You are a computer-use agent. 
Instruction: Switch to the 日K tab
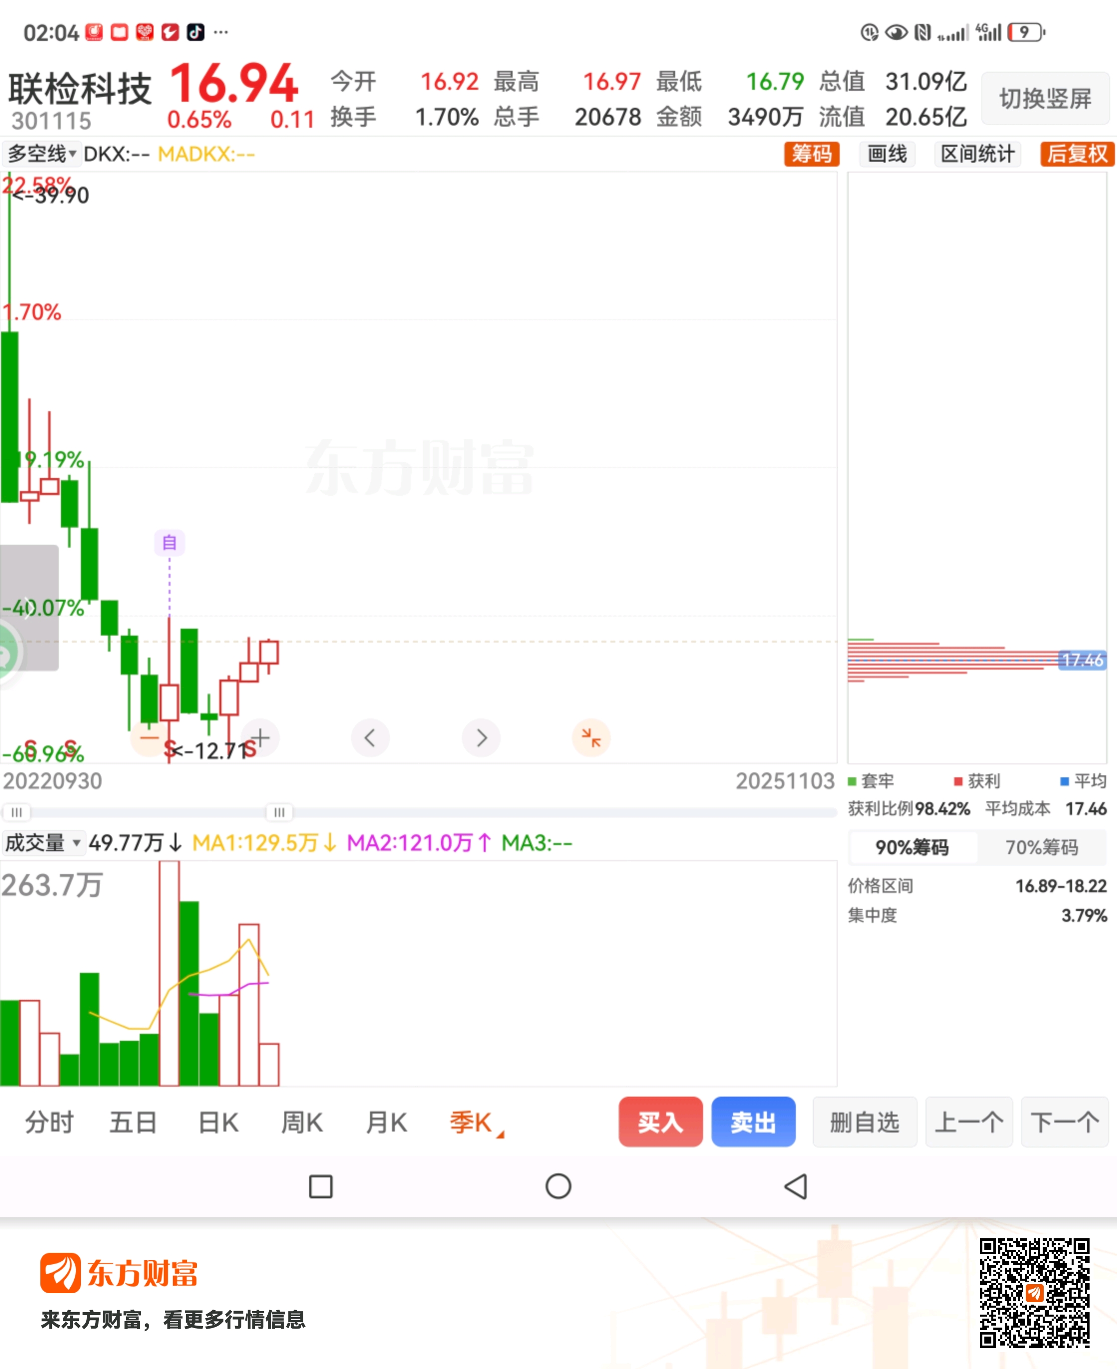tap(218, 1123)
